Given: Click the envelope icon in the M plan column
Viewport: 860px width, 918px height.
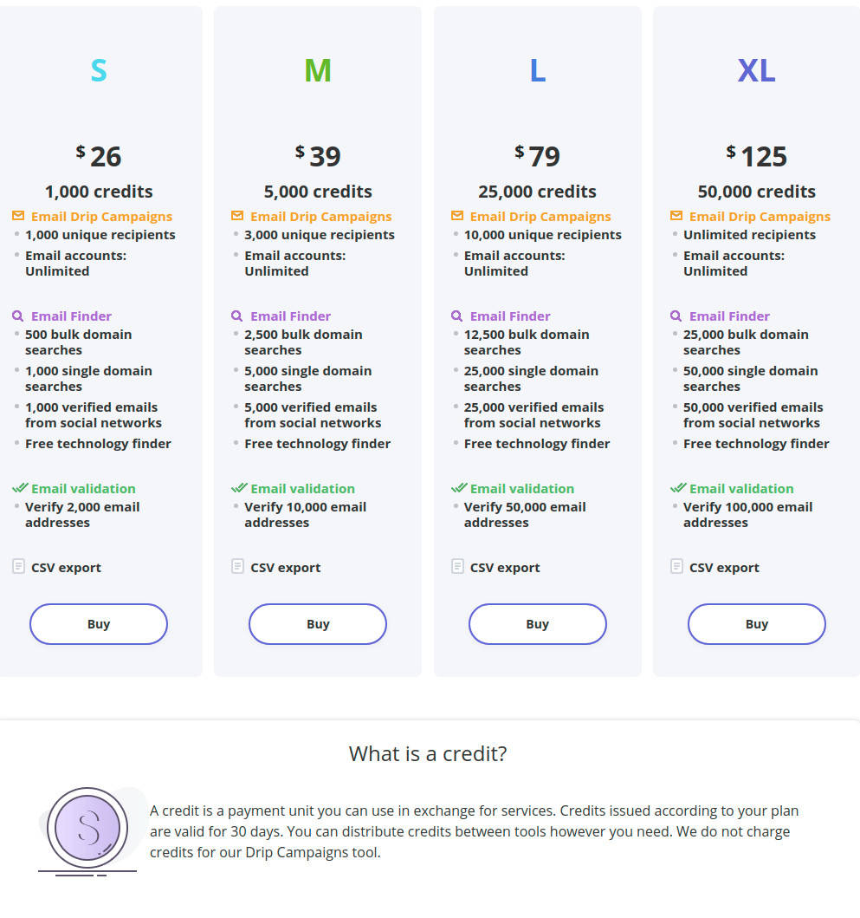Looking at the screenshot, I should (x=238, y=216).
